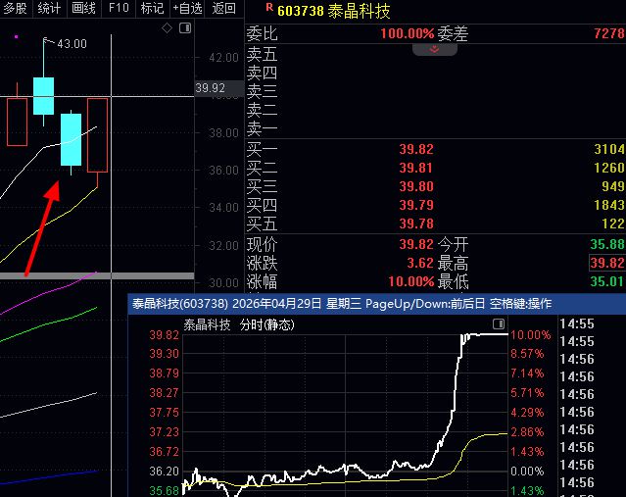
Task: Select 买二 price 39.81
Action: [416, 168]
